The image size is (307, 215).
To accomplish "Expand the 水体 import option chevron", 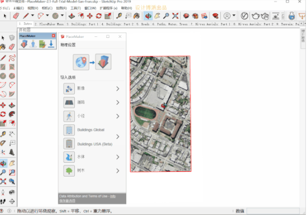I will 118,157.
